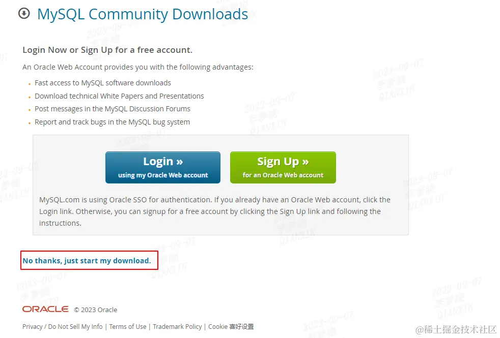
Task: Open the Terms of Use page
Action: point(128,326)
